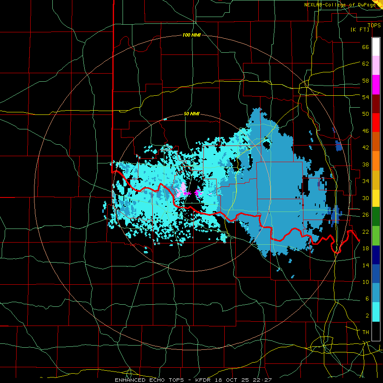Click the gold 34 kft legend swatch

376,180
